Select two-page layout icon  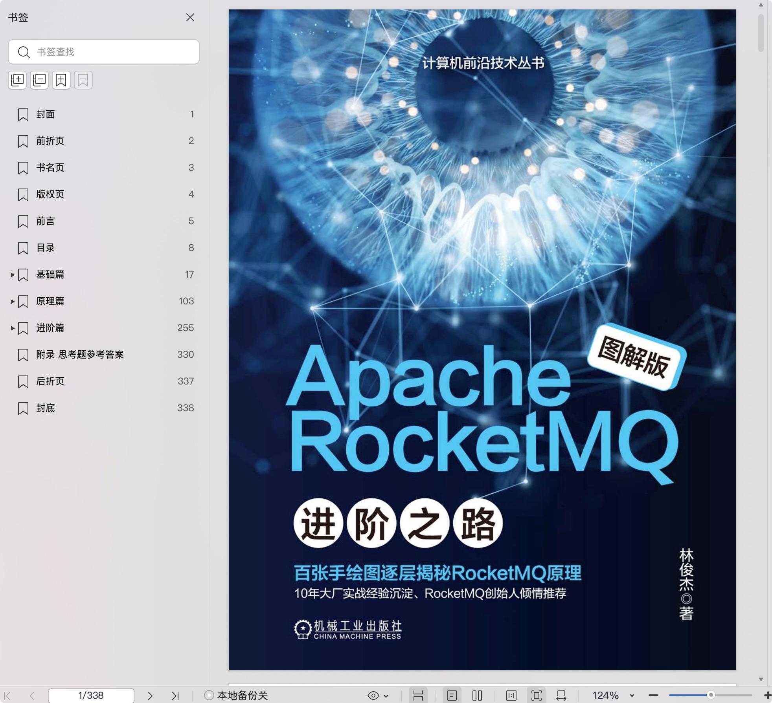(477, 696)
